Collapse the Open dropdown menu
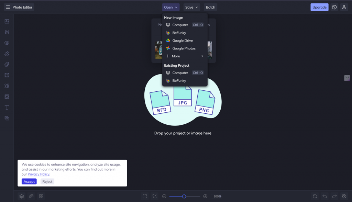Image resolution: width=352 pixels, height=202 pixels. [171, 7]
